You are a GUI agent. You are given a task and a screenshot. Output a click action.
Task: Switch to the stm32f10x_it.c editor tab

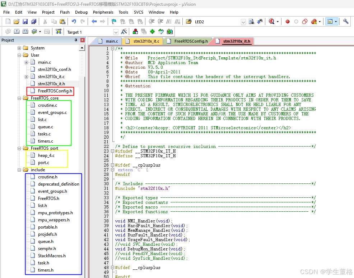[x=143, y=41]
